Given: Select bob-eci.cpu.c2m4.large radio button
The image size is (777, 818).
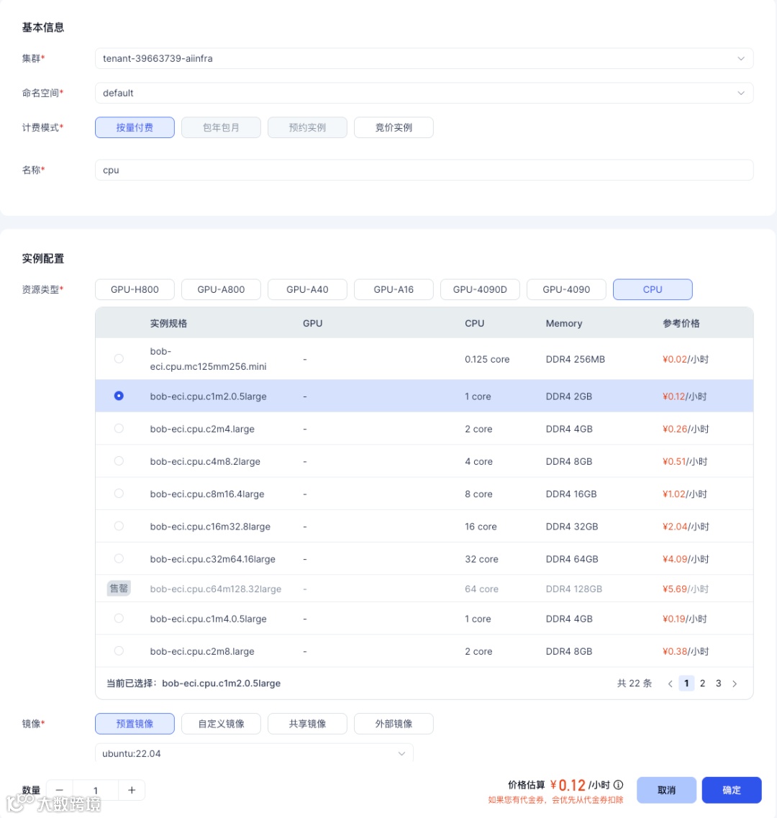Looking at the screenshot, I should coord(119,428).
